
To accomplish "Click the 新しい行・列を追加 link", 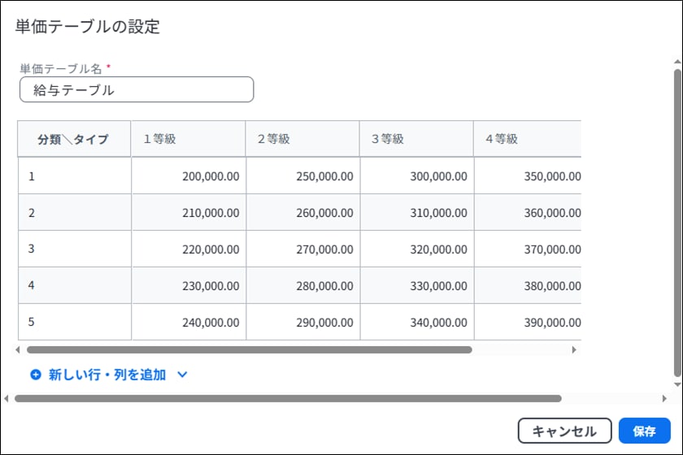I will tap(107, 375).
